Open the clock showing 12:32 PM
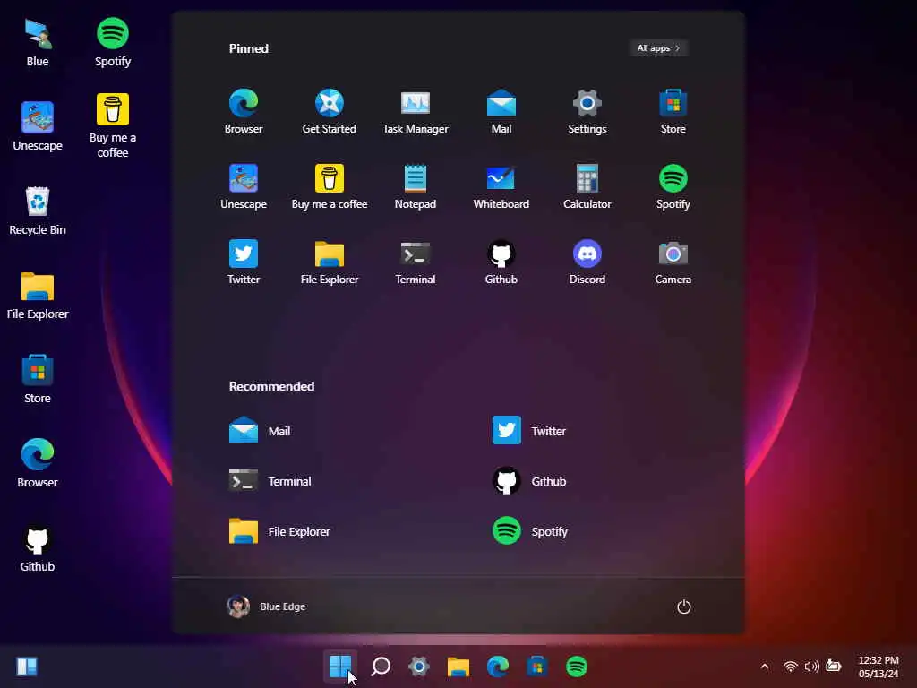The width and height of the screenshot is (917, 688). [x=878, y=666]
